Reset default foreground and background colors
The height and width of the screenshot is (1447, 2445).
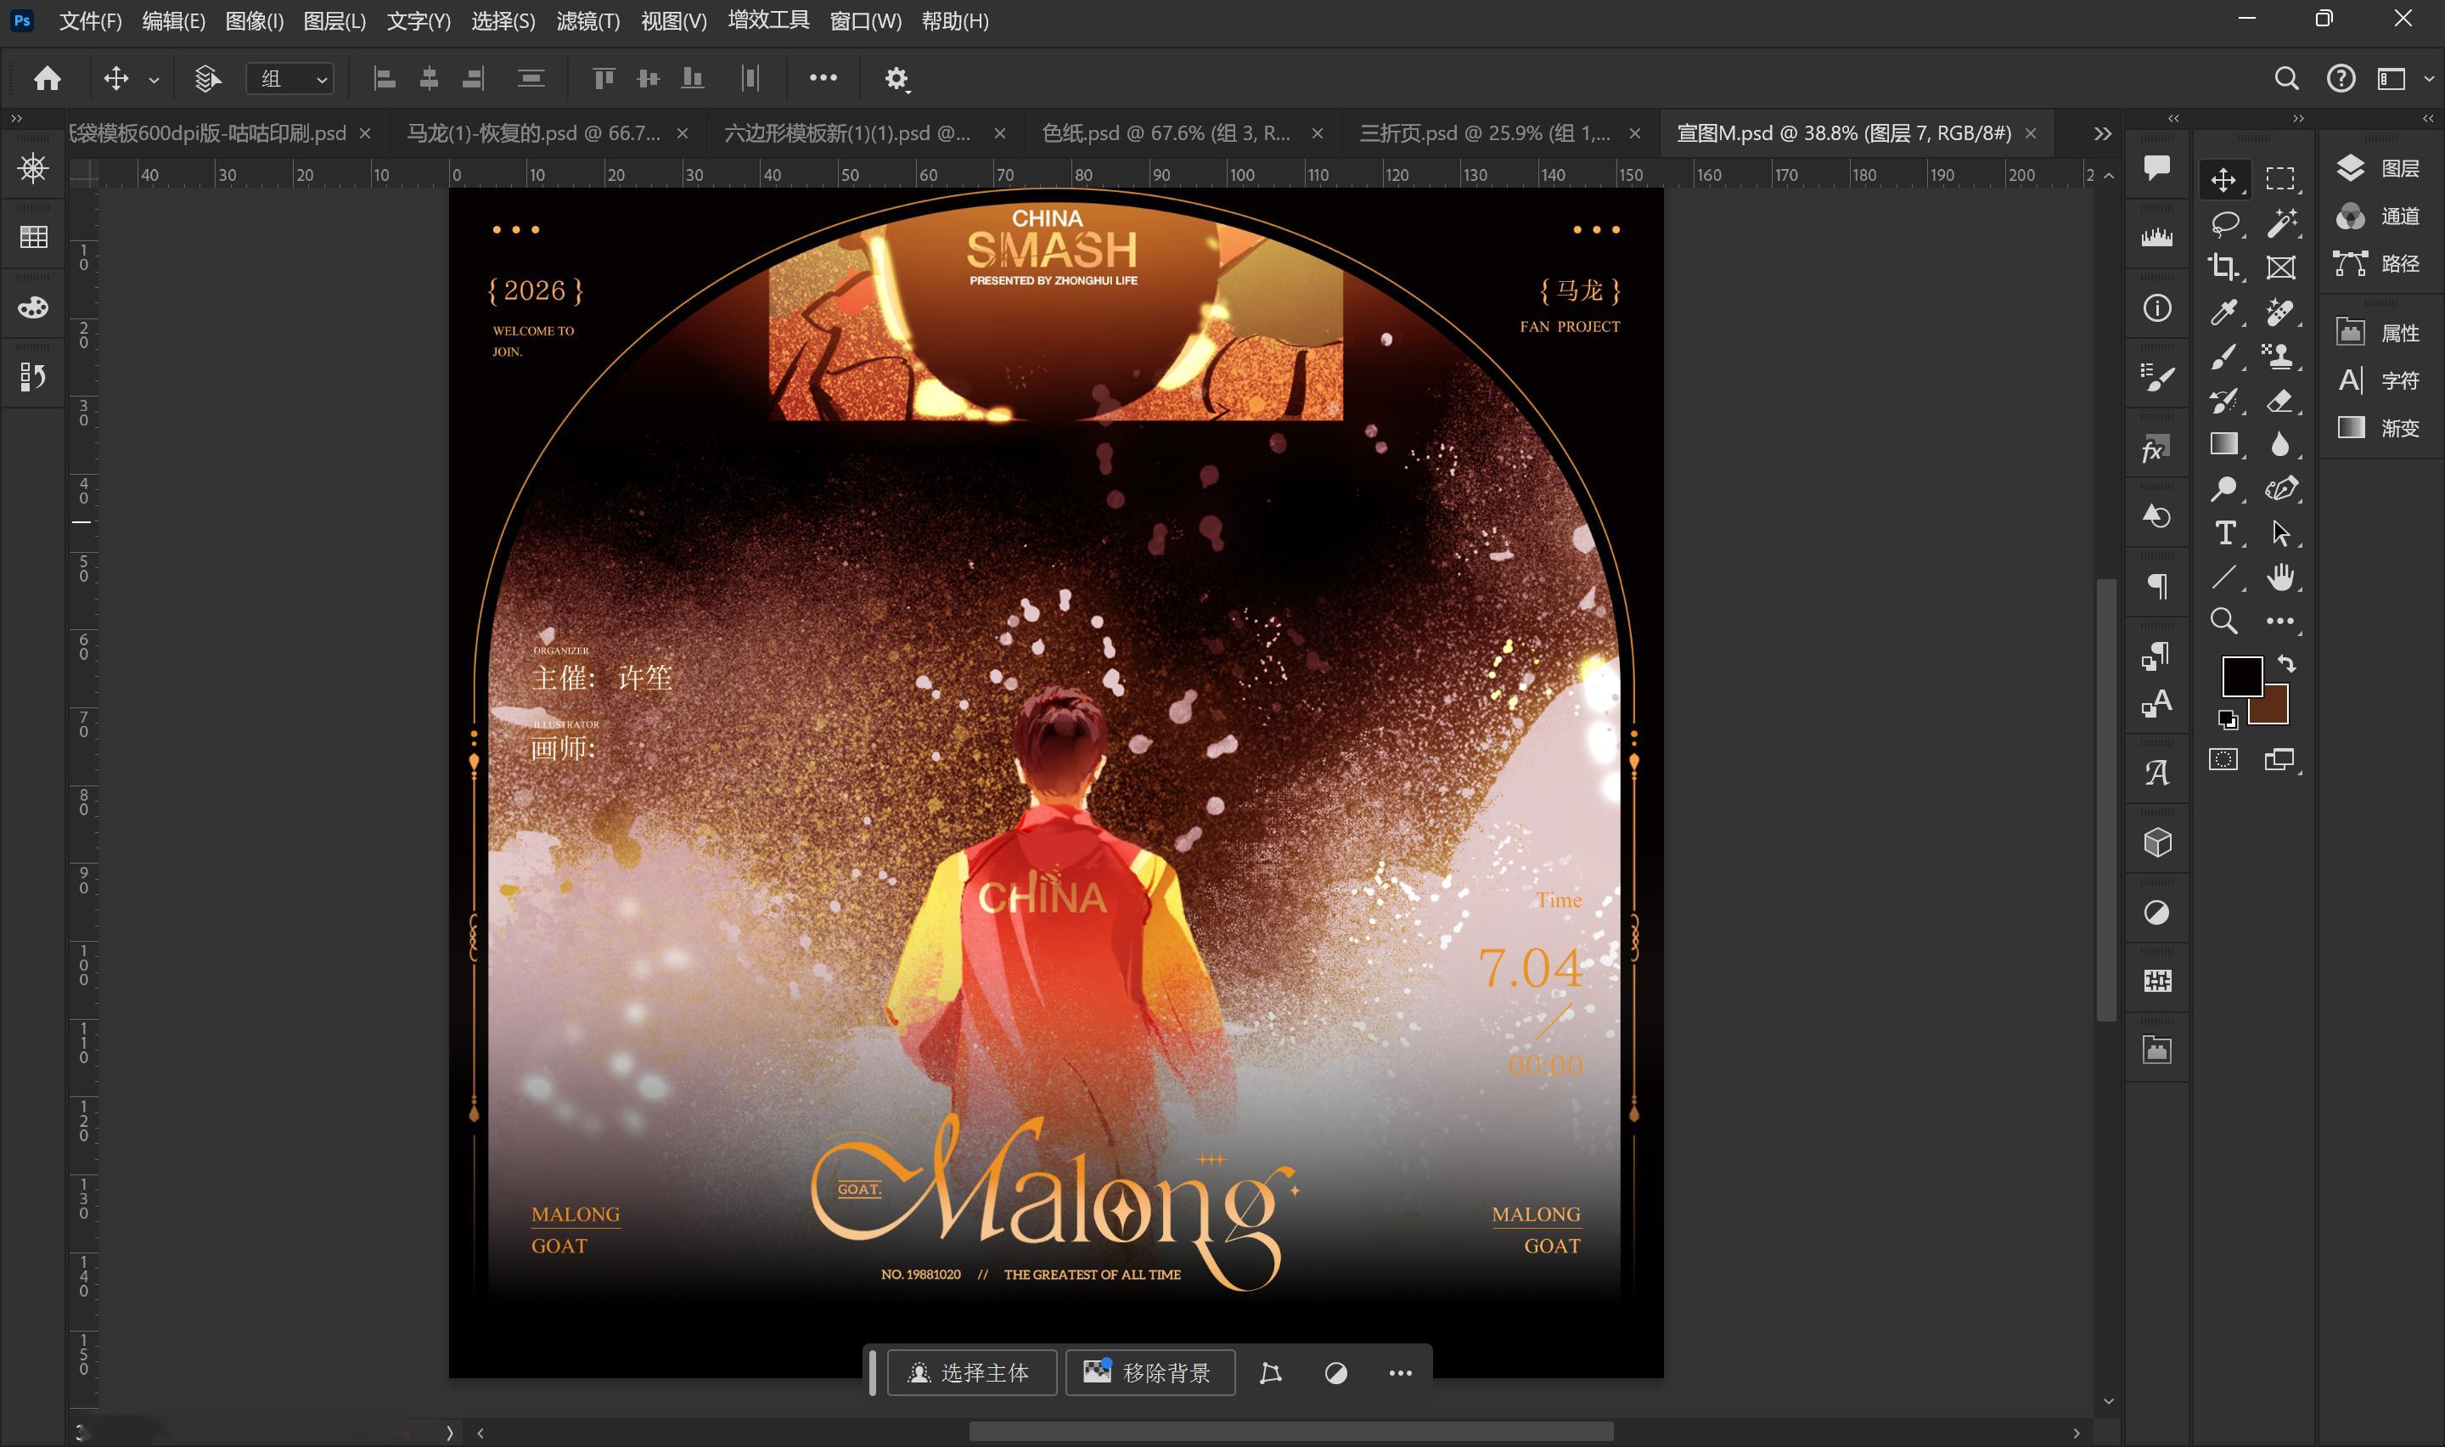click(x=2227, y=719)
